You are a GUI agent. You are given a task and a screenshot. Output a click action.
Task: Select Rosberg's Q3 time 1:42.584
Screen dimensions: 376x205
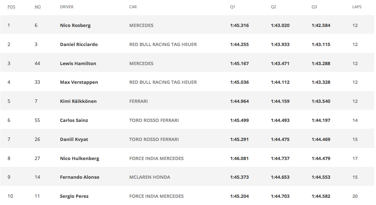pos(321,26)
